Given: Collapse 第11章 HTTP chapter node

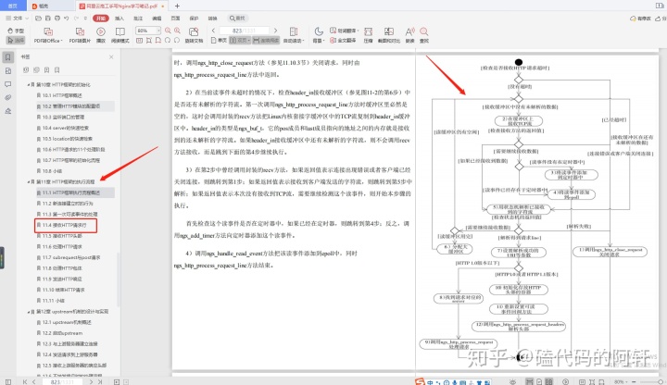Looking at the screenshot, I should click(29, 182).
